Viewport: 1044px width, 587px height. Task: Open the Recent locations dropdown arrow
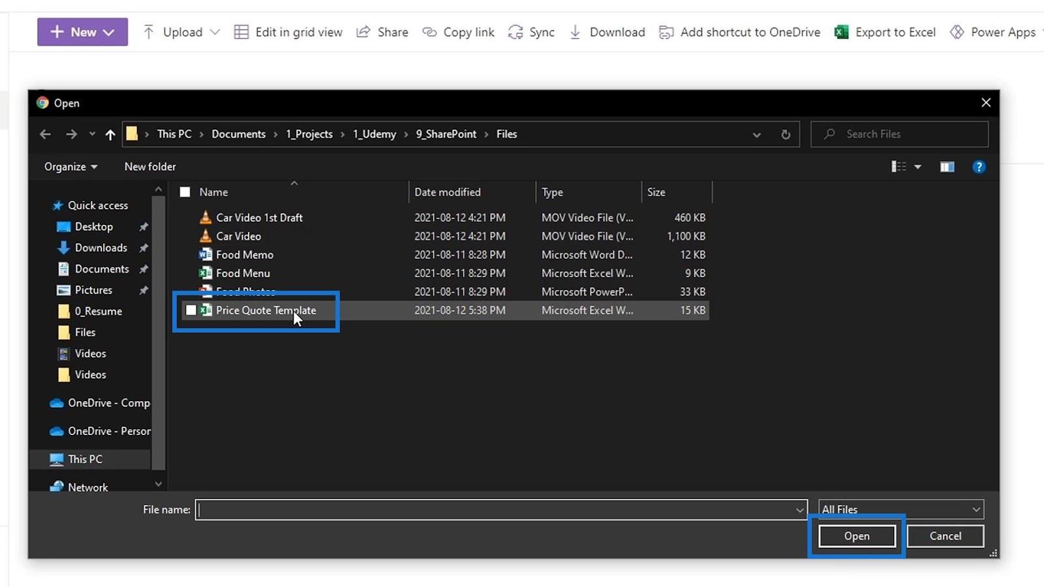pos(92,134)
